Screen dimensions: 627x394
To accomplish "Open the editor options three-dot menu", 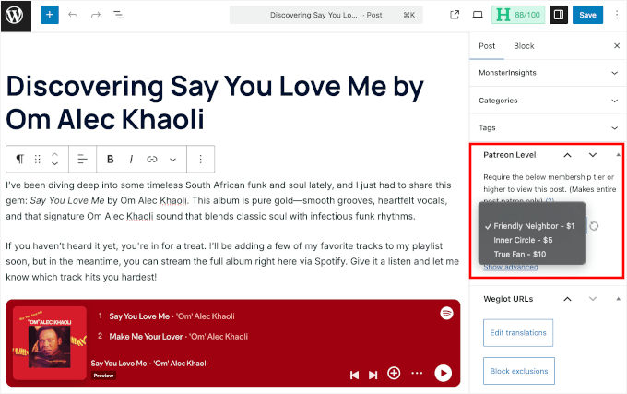I will [x=617, y=15].
